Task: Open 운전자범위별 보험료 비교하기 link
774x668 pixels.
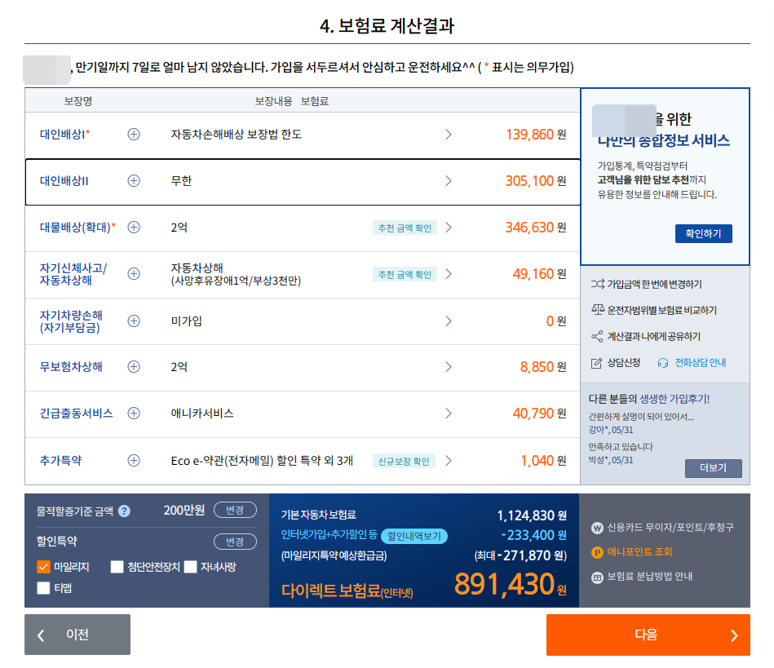Action: [661, 310]
